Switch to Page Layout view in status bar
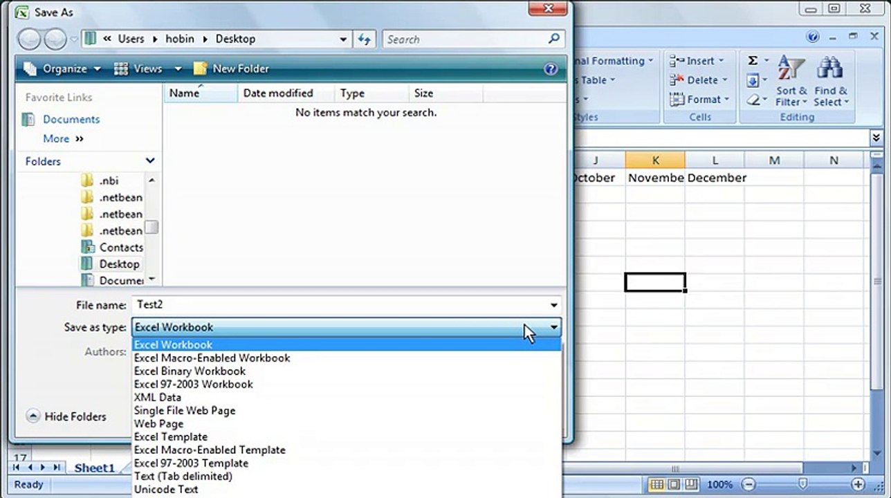This screenshot has width=891, height=498. 674,485
